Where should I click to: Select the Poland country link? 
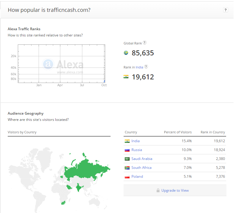point(137,177)
